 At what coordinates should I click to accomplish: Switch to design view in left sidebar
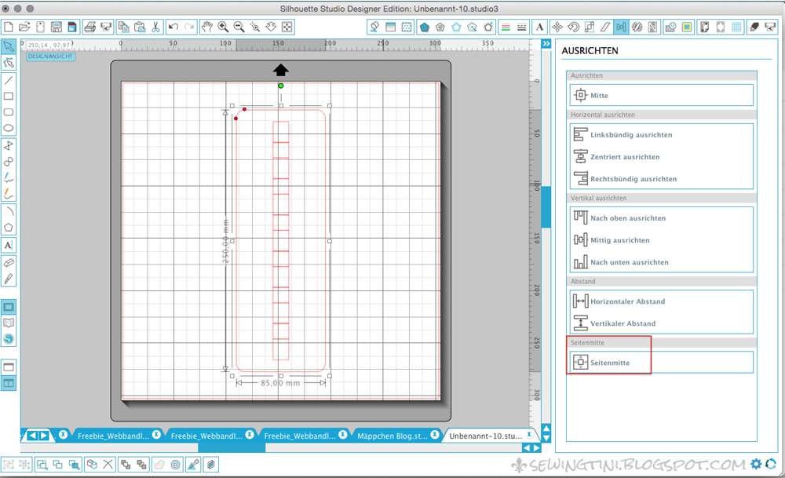(9, 307)
